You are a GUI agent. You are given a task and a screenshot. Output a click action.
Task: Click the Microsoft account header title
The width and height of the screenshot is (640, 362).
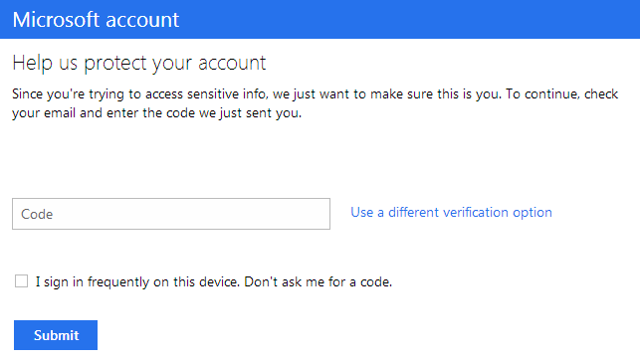tap(96, 20)
